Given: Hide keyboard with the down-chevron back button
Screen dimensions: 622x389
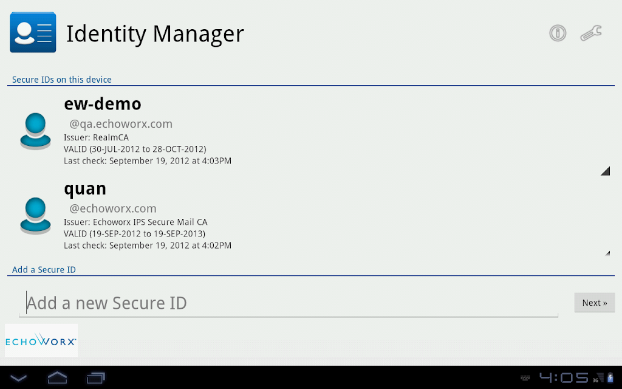Looking at the screenshot, I should (18, 378).
